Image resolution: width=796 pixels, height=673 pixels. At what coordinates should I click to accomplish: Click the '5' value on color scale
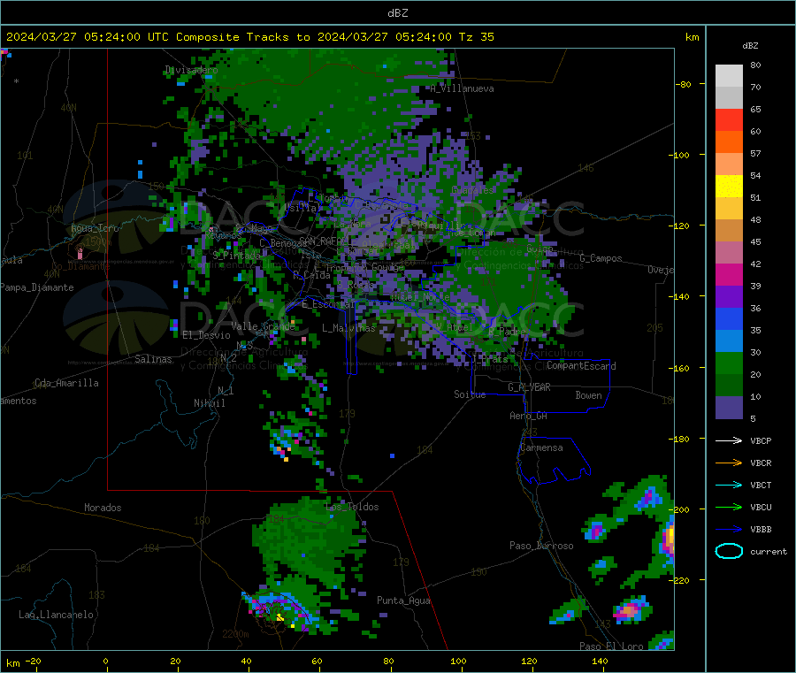click(x=753, y=418)
